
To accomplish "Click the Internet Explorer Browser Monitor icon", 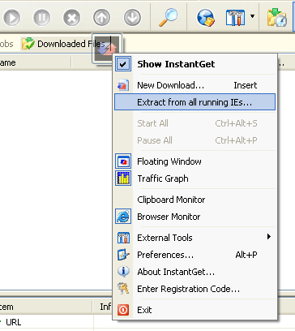I will [x=123, y=217].
